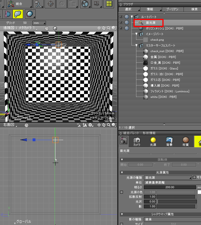Switch to the 光源 (Light) palette tab
Viewport: 201px width, 225px height.
tap(153, 142)
